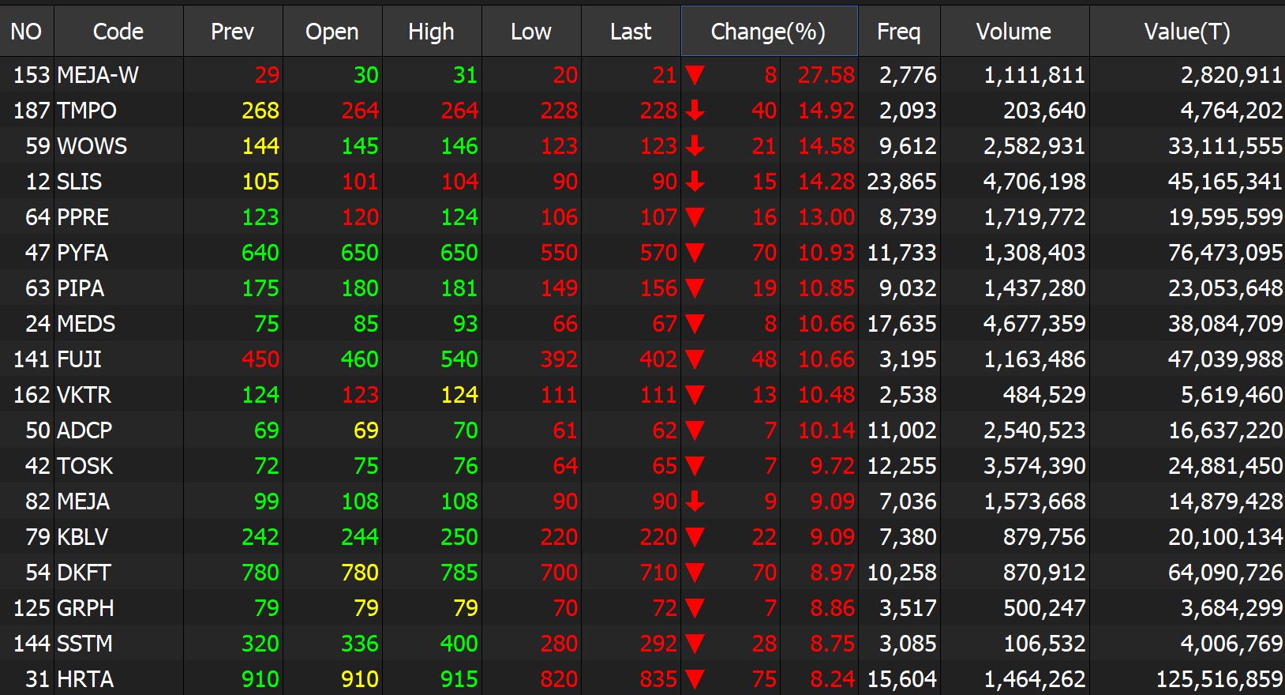
Task: Click the down triangle icon in DKFT row
Action: (695, 573)
